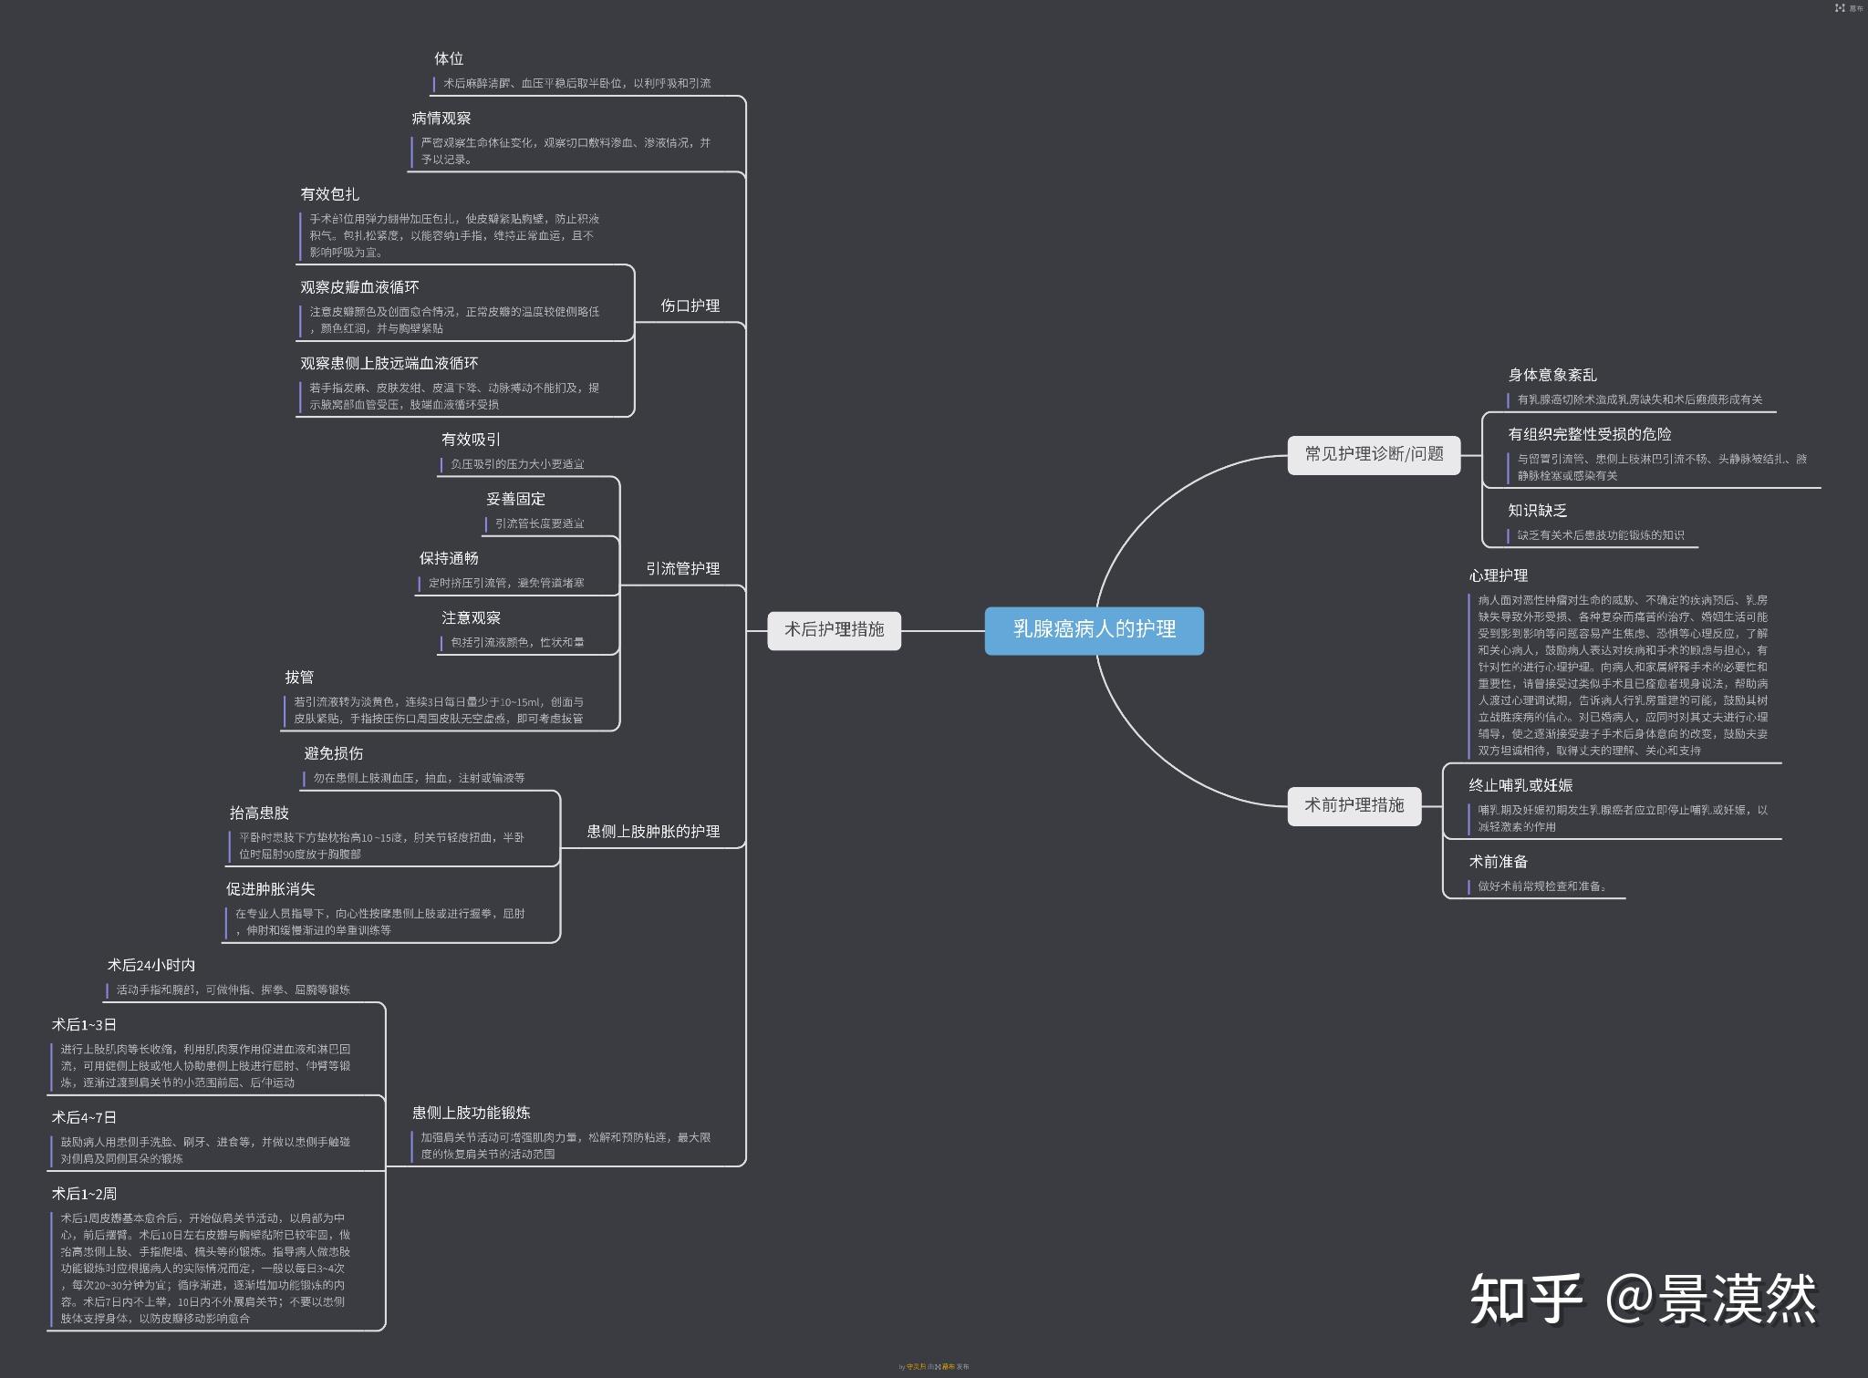Select the 术后1~3日 node

[x=84, y=1025]
